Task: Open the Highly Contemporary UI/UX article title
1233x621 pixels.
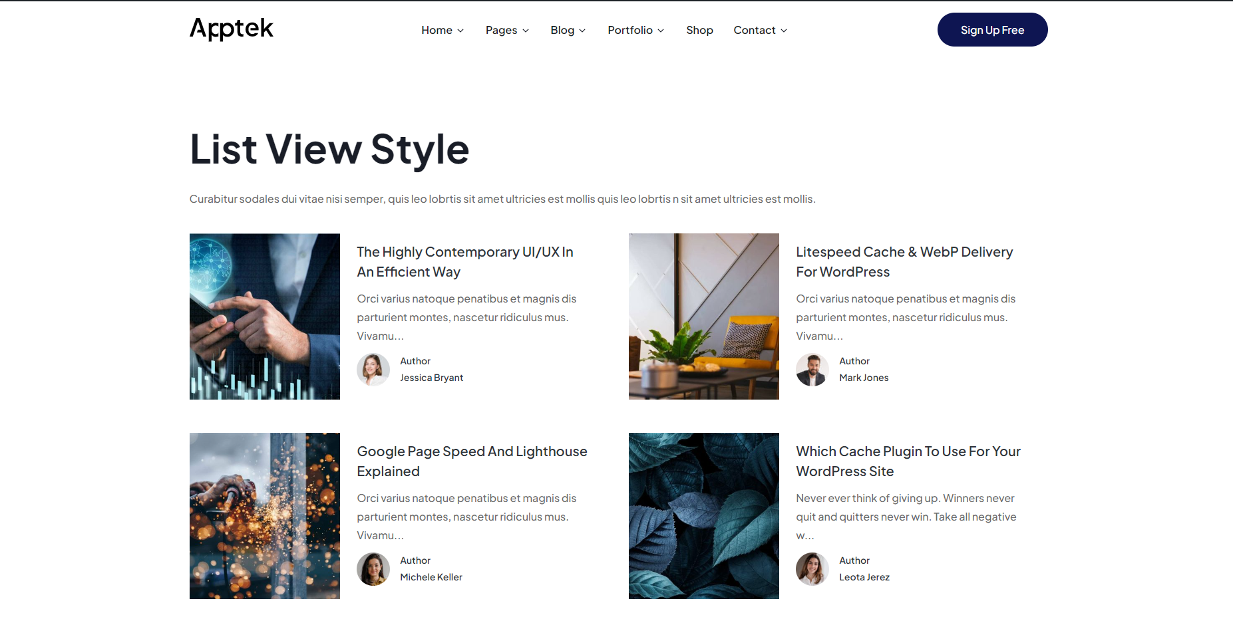Action: (464, 262)
